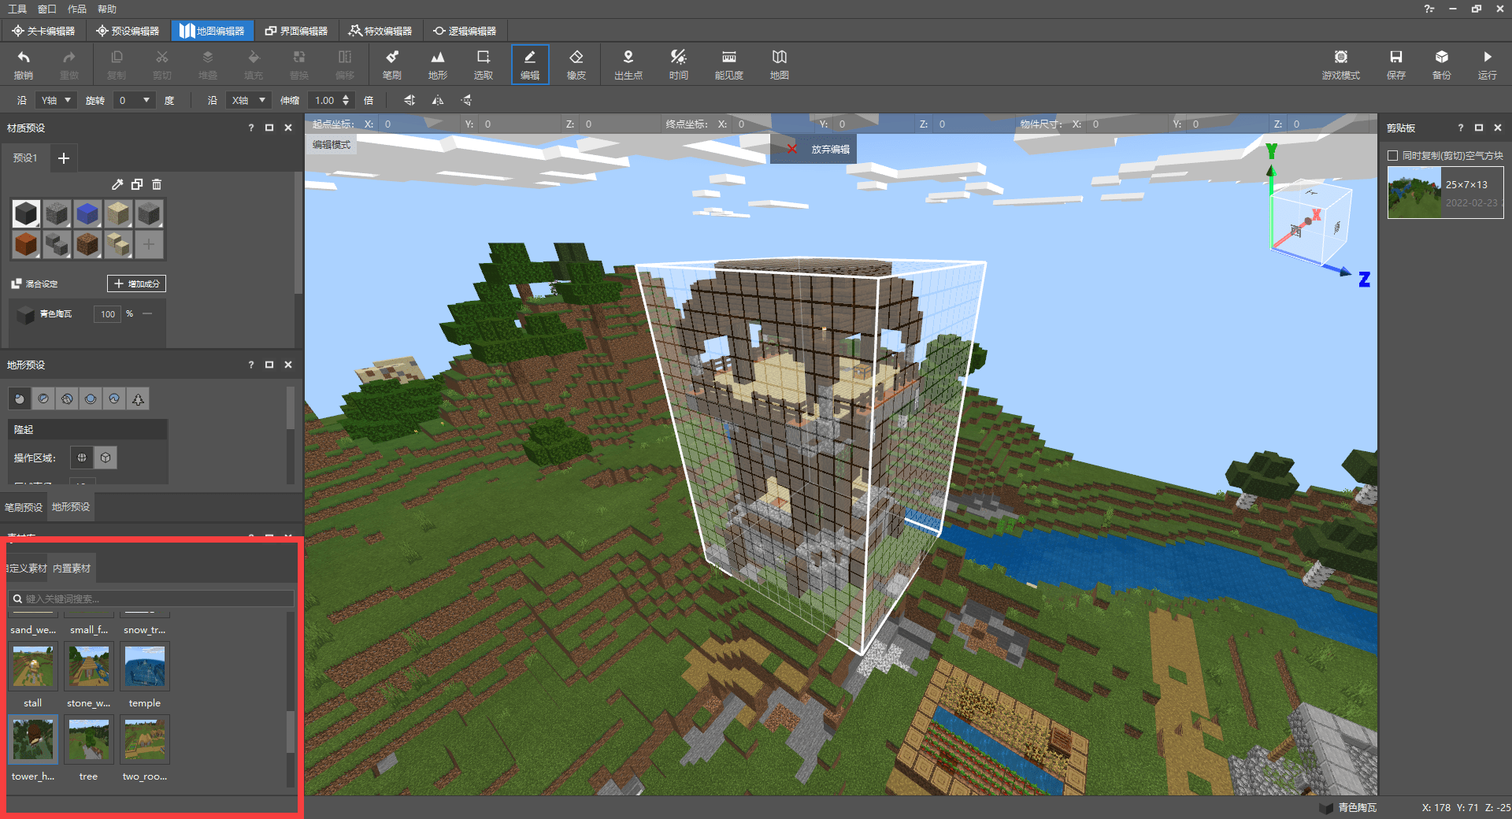The image size is (1512, 819).
Task: Click the asset keyword search field
Action: 151,598
